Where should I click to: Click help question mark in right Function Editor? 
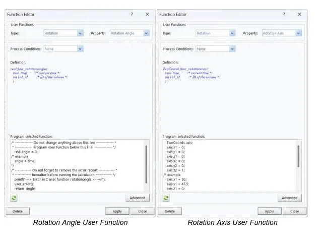click(x=284, y=15)
